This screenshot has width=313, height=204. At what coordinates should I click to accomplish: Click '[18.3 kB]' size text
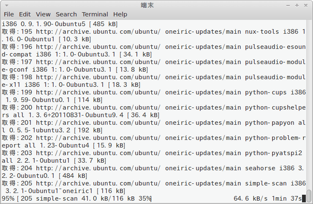pos(124,84)
